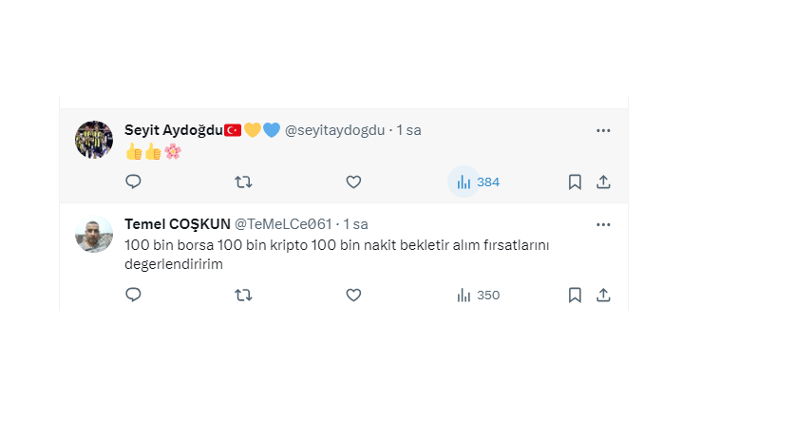Image resolution: width=795 pixels, height=440 pixels.
Task: Open Temel COŞKUN's profile picture
Action: click(x=94, y=234)
